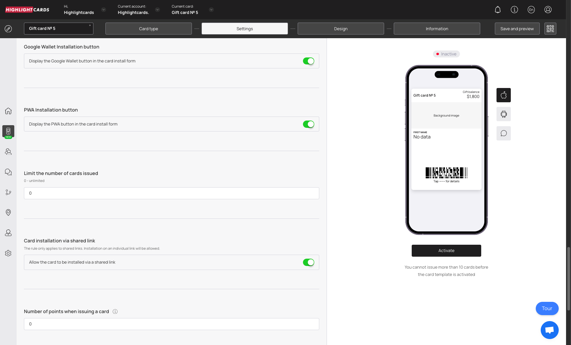This screenshot has height=345, width=571.
Task: Open the live chat support bubble
Action: click(x=549, y=330)
